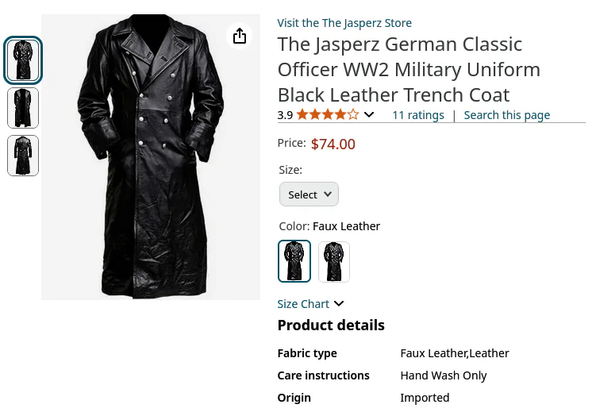Select the first coat thumbnail image
The image size is (592, 412).
[x=23, y=60]
